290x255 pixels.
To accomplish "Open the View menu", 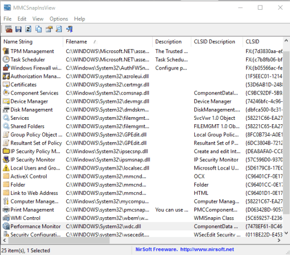I will pyautogui.click(x=38, y=19).
